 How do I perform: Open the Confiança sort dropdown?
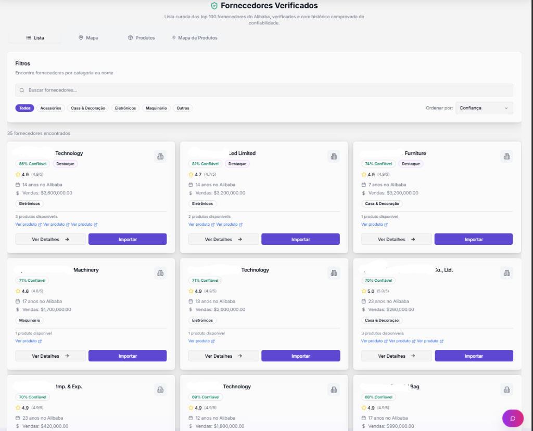click(484, 108)
